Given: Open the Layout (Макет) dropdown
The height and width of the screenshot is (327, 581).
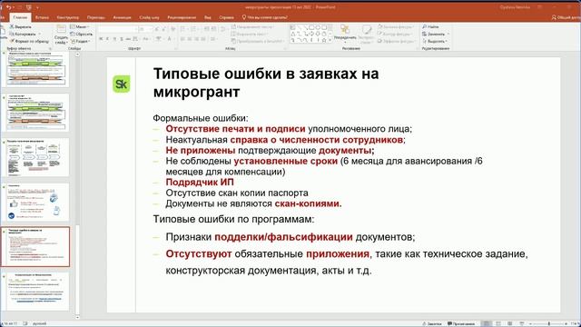Looking at the screenshot, I should 79,26.
